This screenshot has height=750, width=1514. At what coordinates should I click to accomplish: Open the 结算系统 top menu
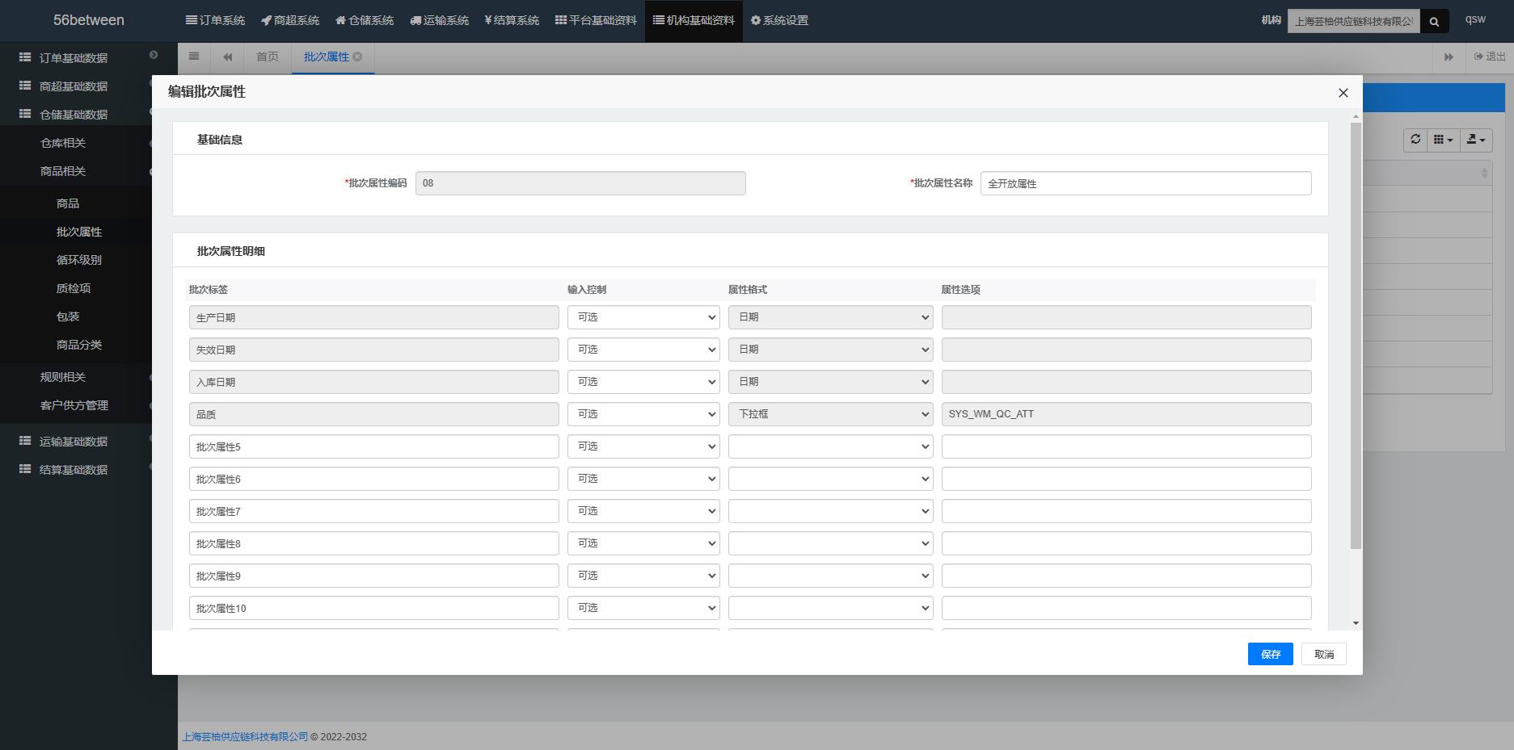pyautogui.click(x=512, y=20)
